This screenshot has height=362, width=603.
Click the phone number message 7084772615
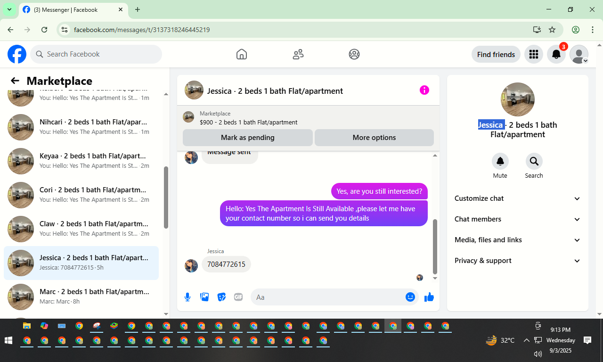coord(226,264)
